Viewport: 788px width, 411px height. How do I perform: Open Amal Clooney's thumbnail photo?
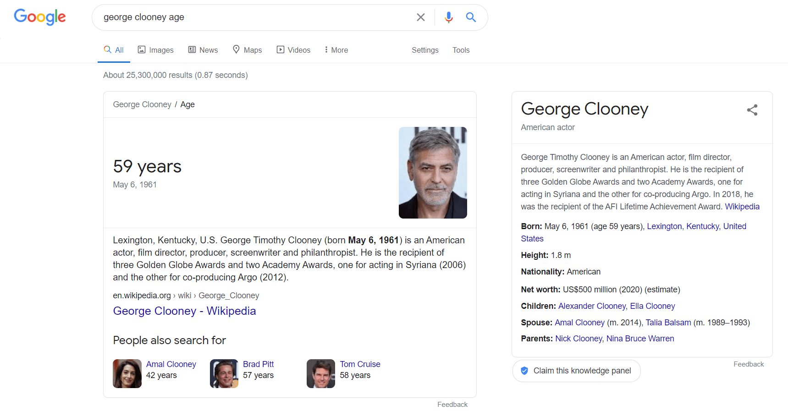point(127,374)
